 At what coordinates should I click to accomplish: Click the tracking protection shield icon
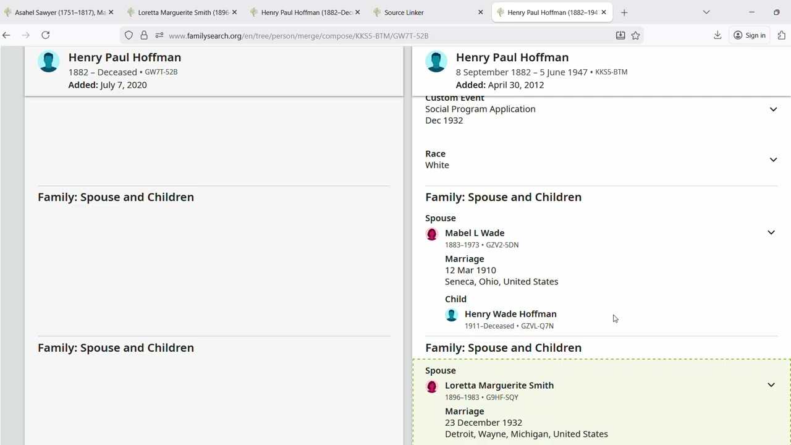(x=129, y=35)
